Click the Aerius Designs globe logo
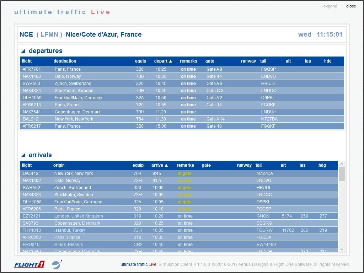The image size is (364, 273). click(x=57, y=264)
